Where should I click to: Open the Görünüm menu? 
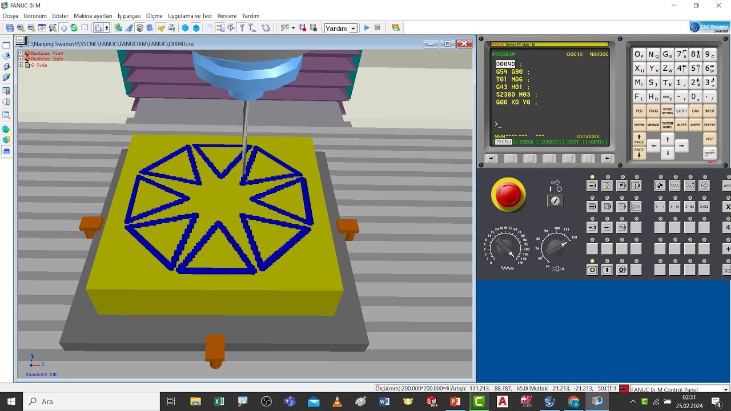35,16
